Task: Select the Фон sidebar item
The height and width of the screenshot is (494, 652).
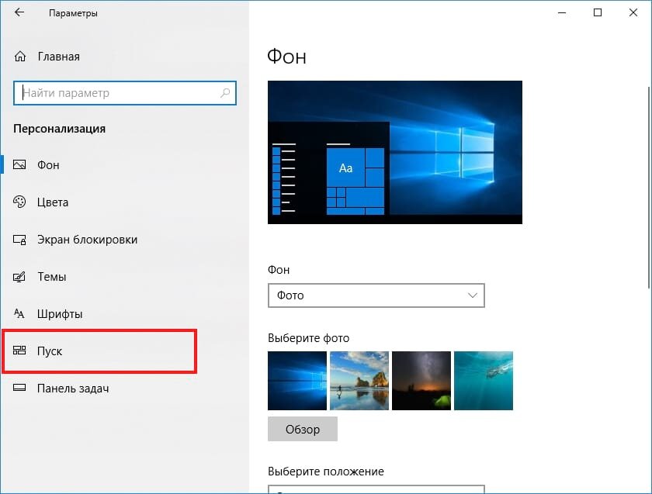Action: pos(48,165)
